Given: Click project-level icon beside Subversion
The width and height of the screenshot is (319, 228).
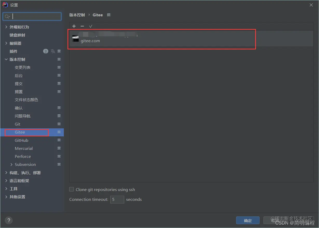Looking at the screenshot, I should [x=59, y=164].
